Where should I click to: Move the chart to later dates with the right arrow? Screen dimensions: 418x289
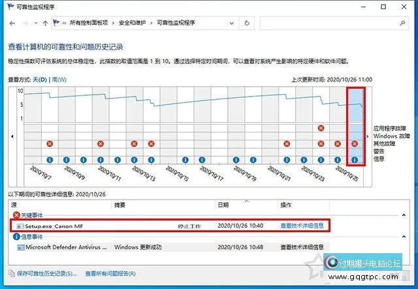click(368, 136)
